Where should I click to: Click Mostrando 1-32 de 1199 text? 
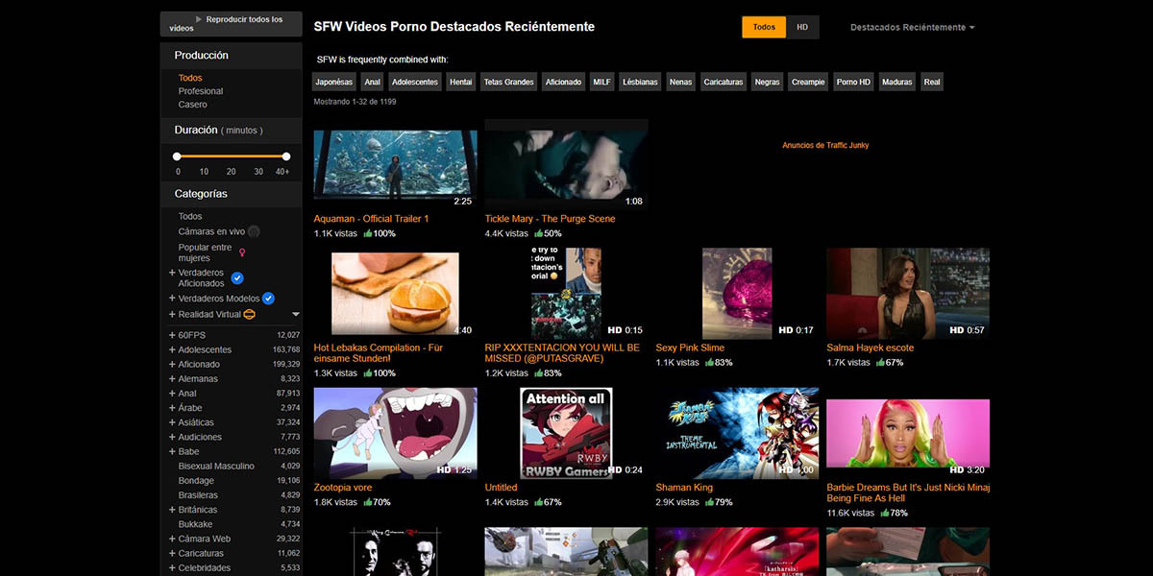pos(355,102)
